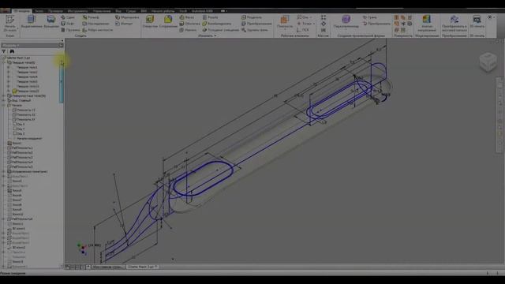This screenshot has width=505, height=284.
Task: Switch to the Manage ribbon tab
Action: [x=102, y=11]
